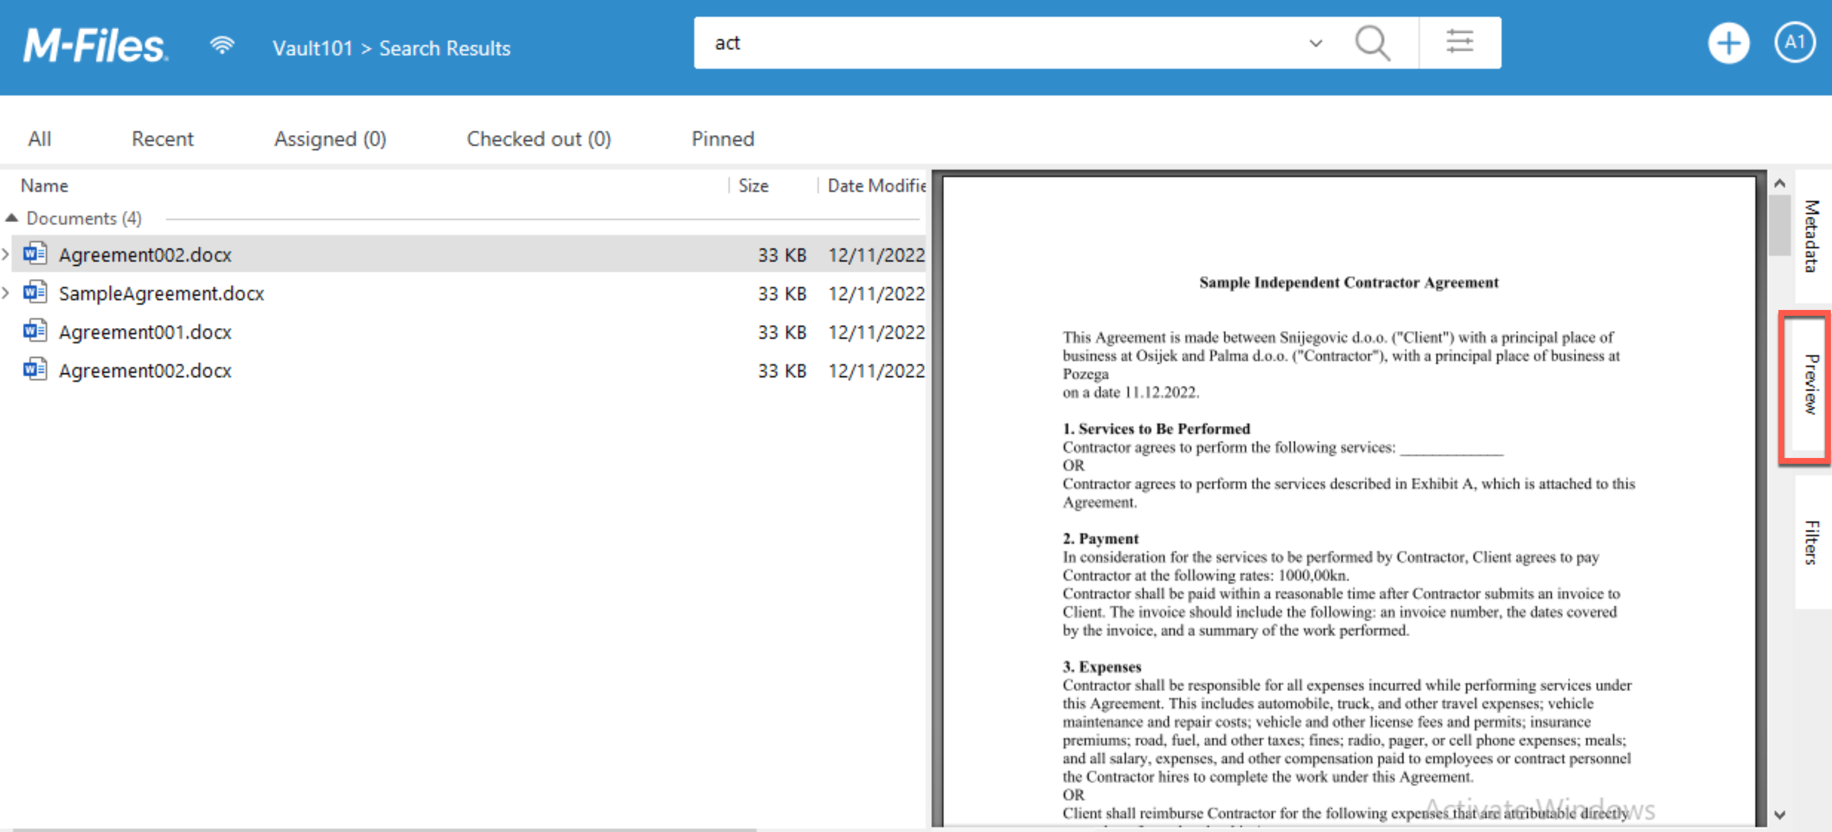This screenshot has width=1832, height=832.
Task: Go to Vault101 in breadcrumb
Action: click(312, 48)
